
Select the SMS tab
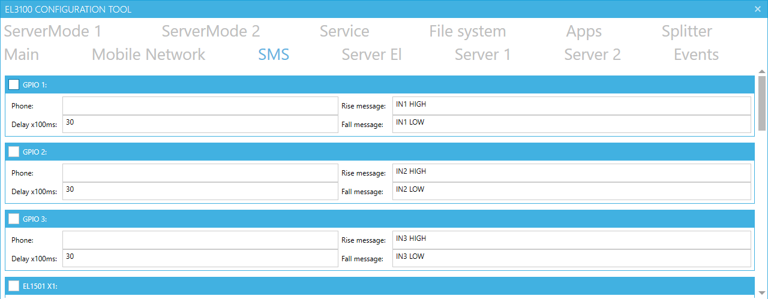pos(274,55)
